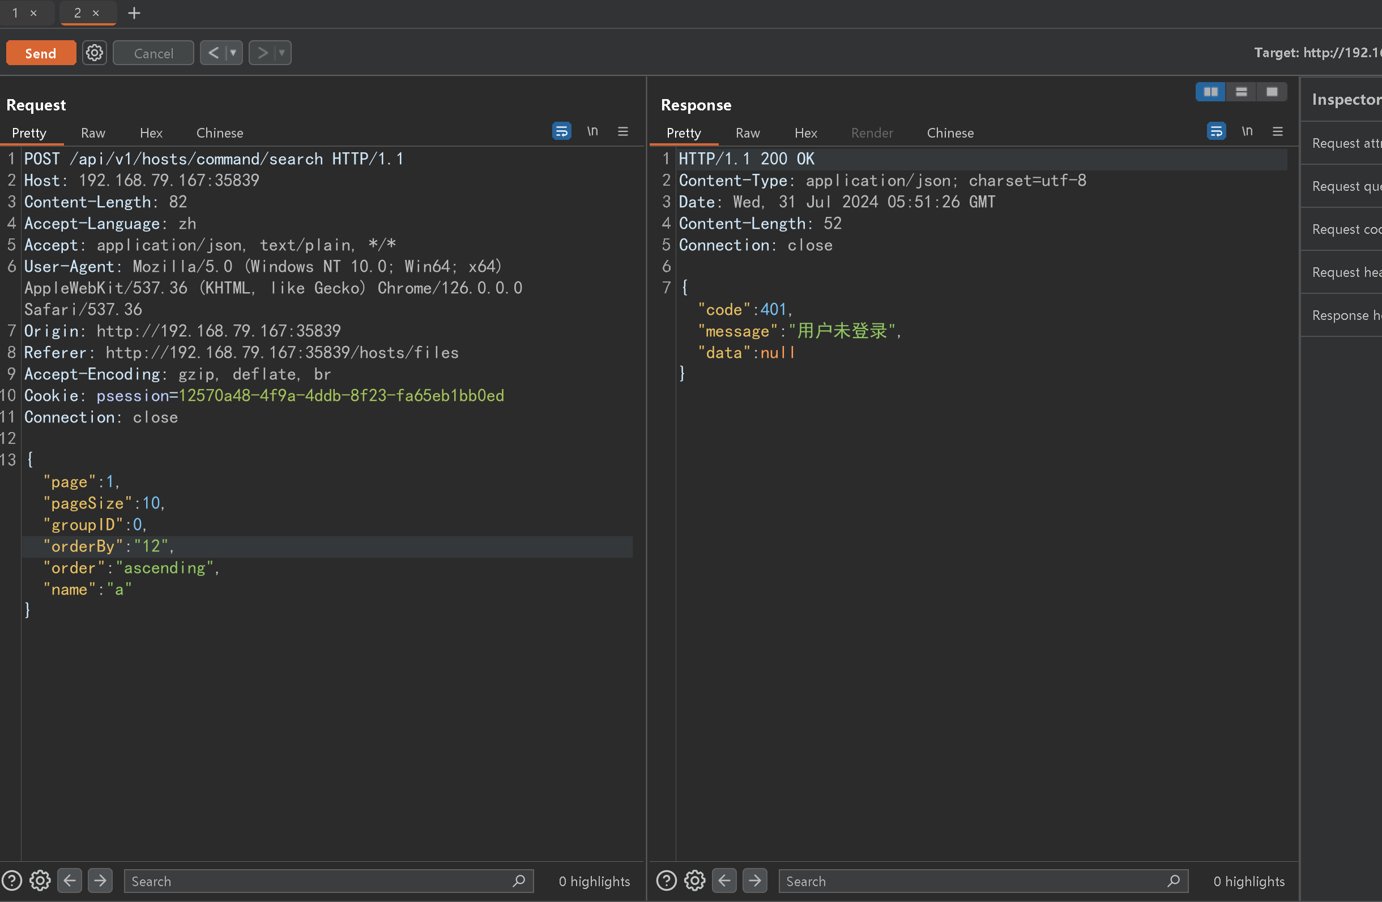Toggle the newline display icon in request
The image size is (1382, 902).
point(593,132)
